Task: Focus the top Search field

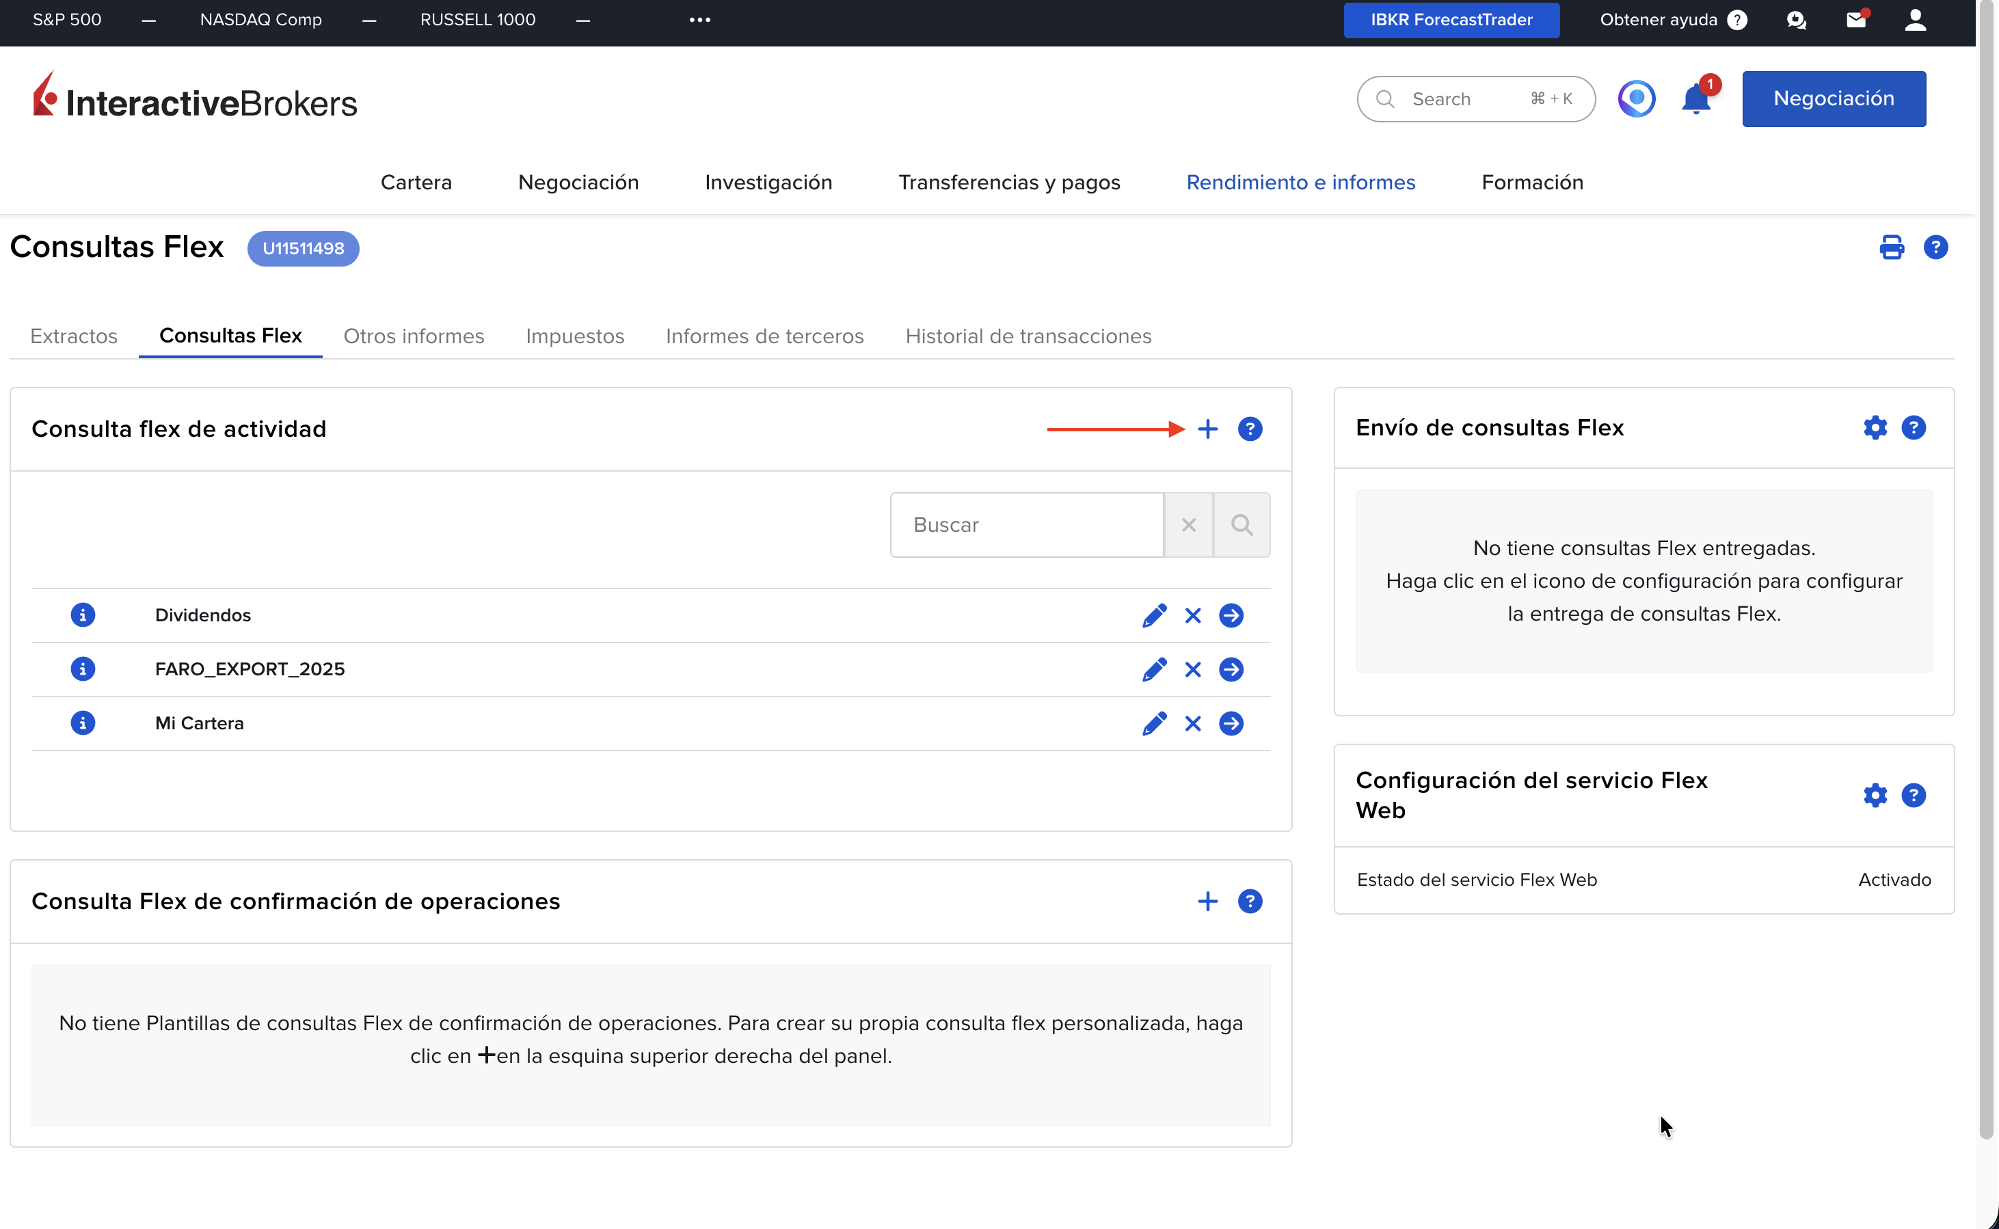Action: pos(1475,99)
